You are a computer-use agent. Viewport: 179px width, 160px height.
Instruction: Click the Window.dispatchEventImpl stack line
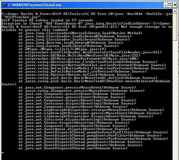(x=74, y=123)
